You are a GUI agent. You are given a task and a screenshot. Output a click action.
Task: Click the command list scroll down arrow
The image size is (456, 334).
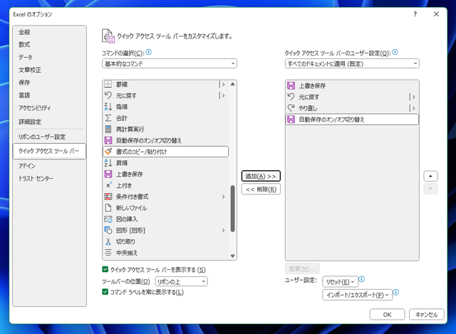pos(232,256)
